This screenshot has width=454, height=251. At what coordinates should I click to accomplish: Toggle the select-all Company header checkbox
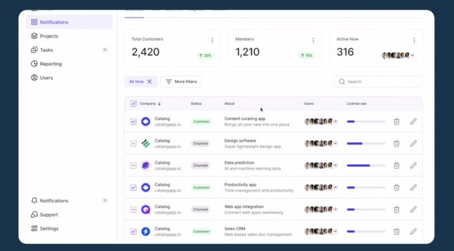[133, 104]
